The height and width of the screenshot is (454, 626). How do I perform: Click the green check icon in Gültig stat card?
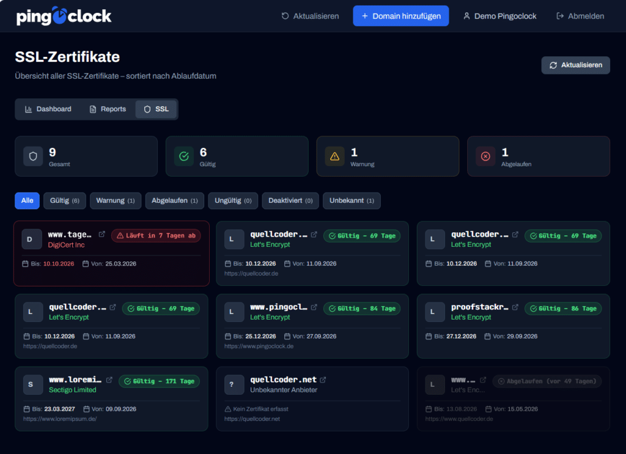pyautogui.click(x=183, y=156)
